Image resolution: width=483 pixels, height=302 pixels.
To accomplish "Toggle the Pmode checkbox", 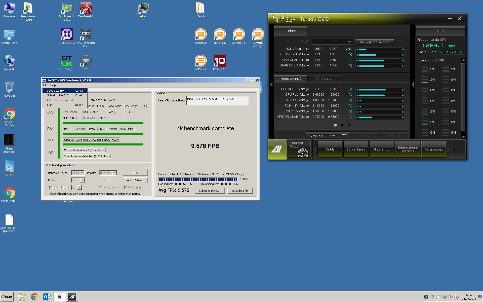I will pyautogui.click(x=100, y=180).
